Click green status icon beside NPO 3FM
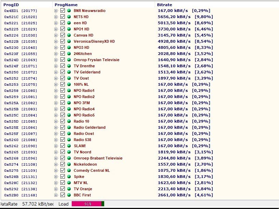Image resolution: width=279 pixels, height=209 pixels. (69, 103)
